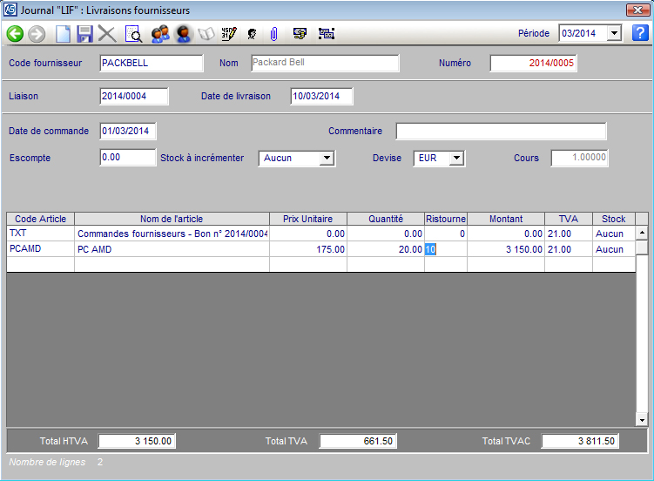Screen dimensions: 654x481
Task: Click the Quantité column header
Action: pyautogui.click(x=385, y=219)
